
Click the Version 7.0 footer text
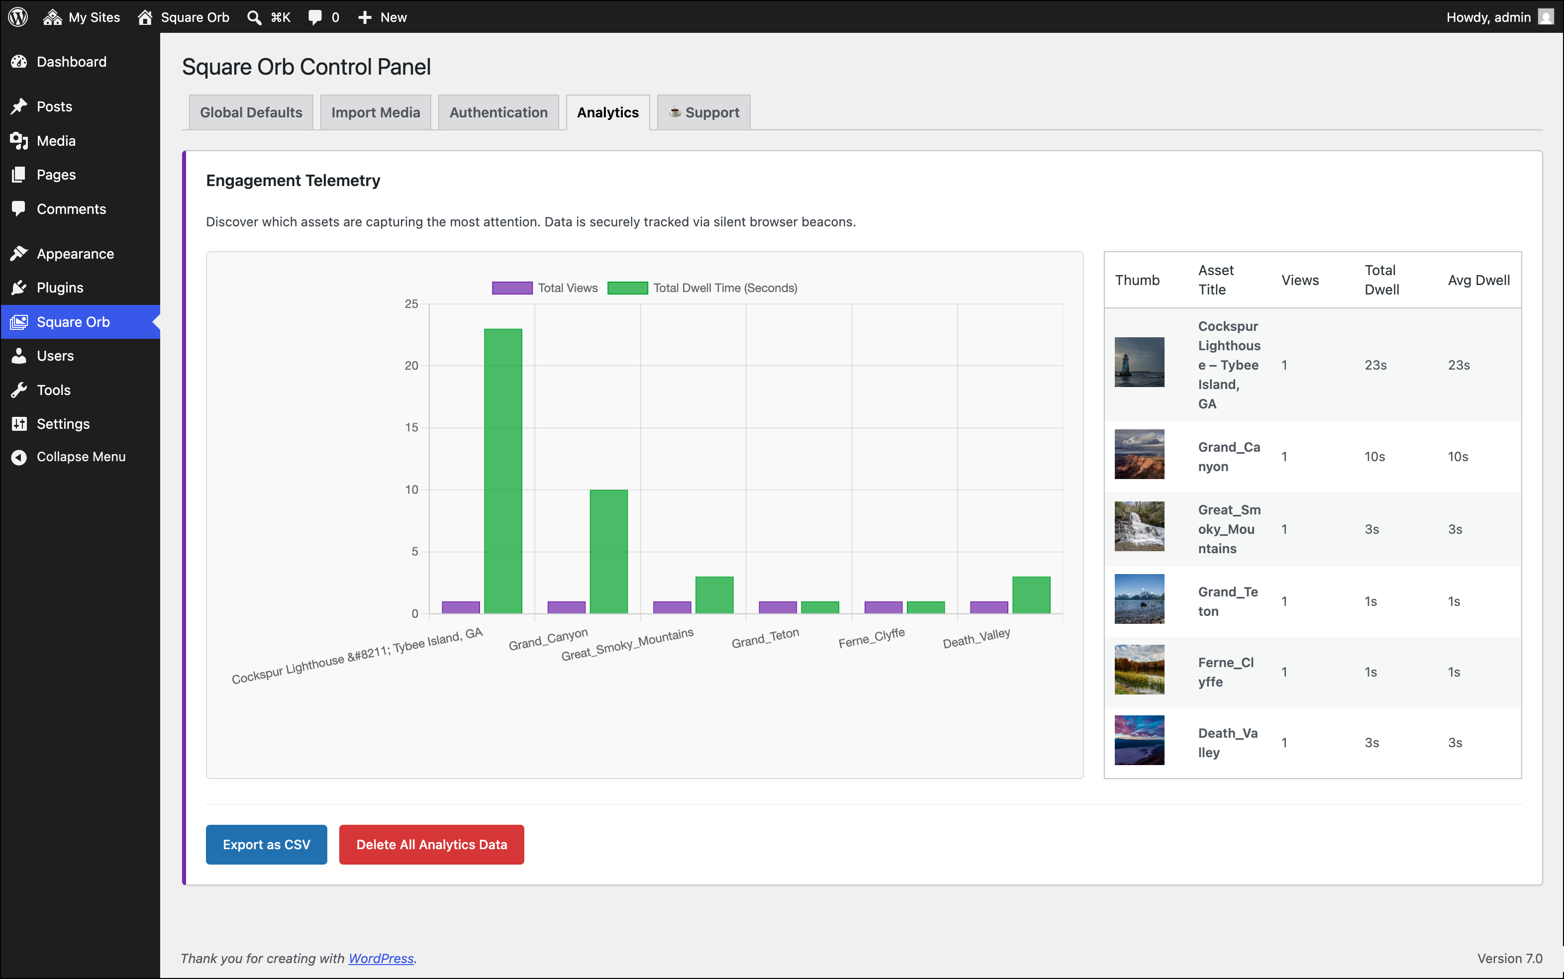coord(1510,958)
